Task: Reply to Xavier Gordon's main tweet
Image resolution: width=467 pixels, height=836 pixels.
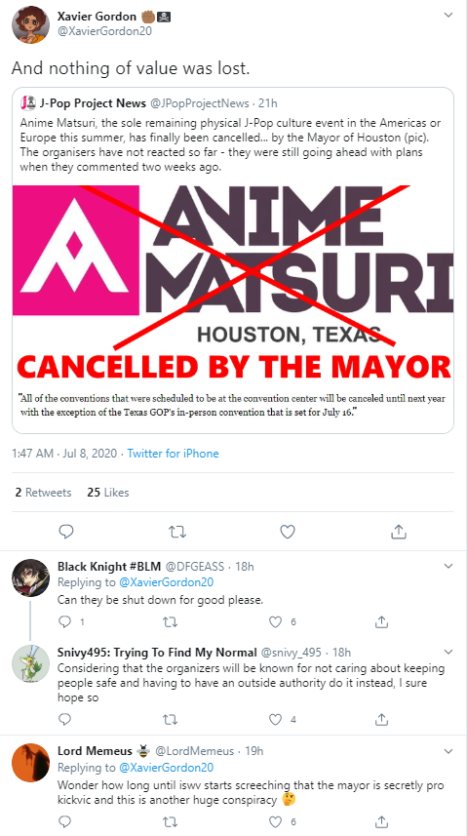Action: point(66,532)
